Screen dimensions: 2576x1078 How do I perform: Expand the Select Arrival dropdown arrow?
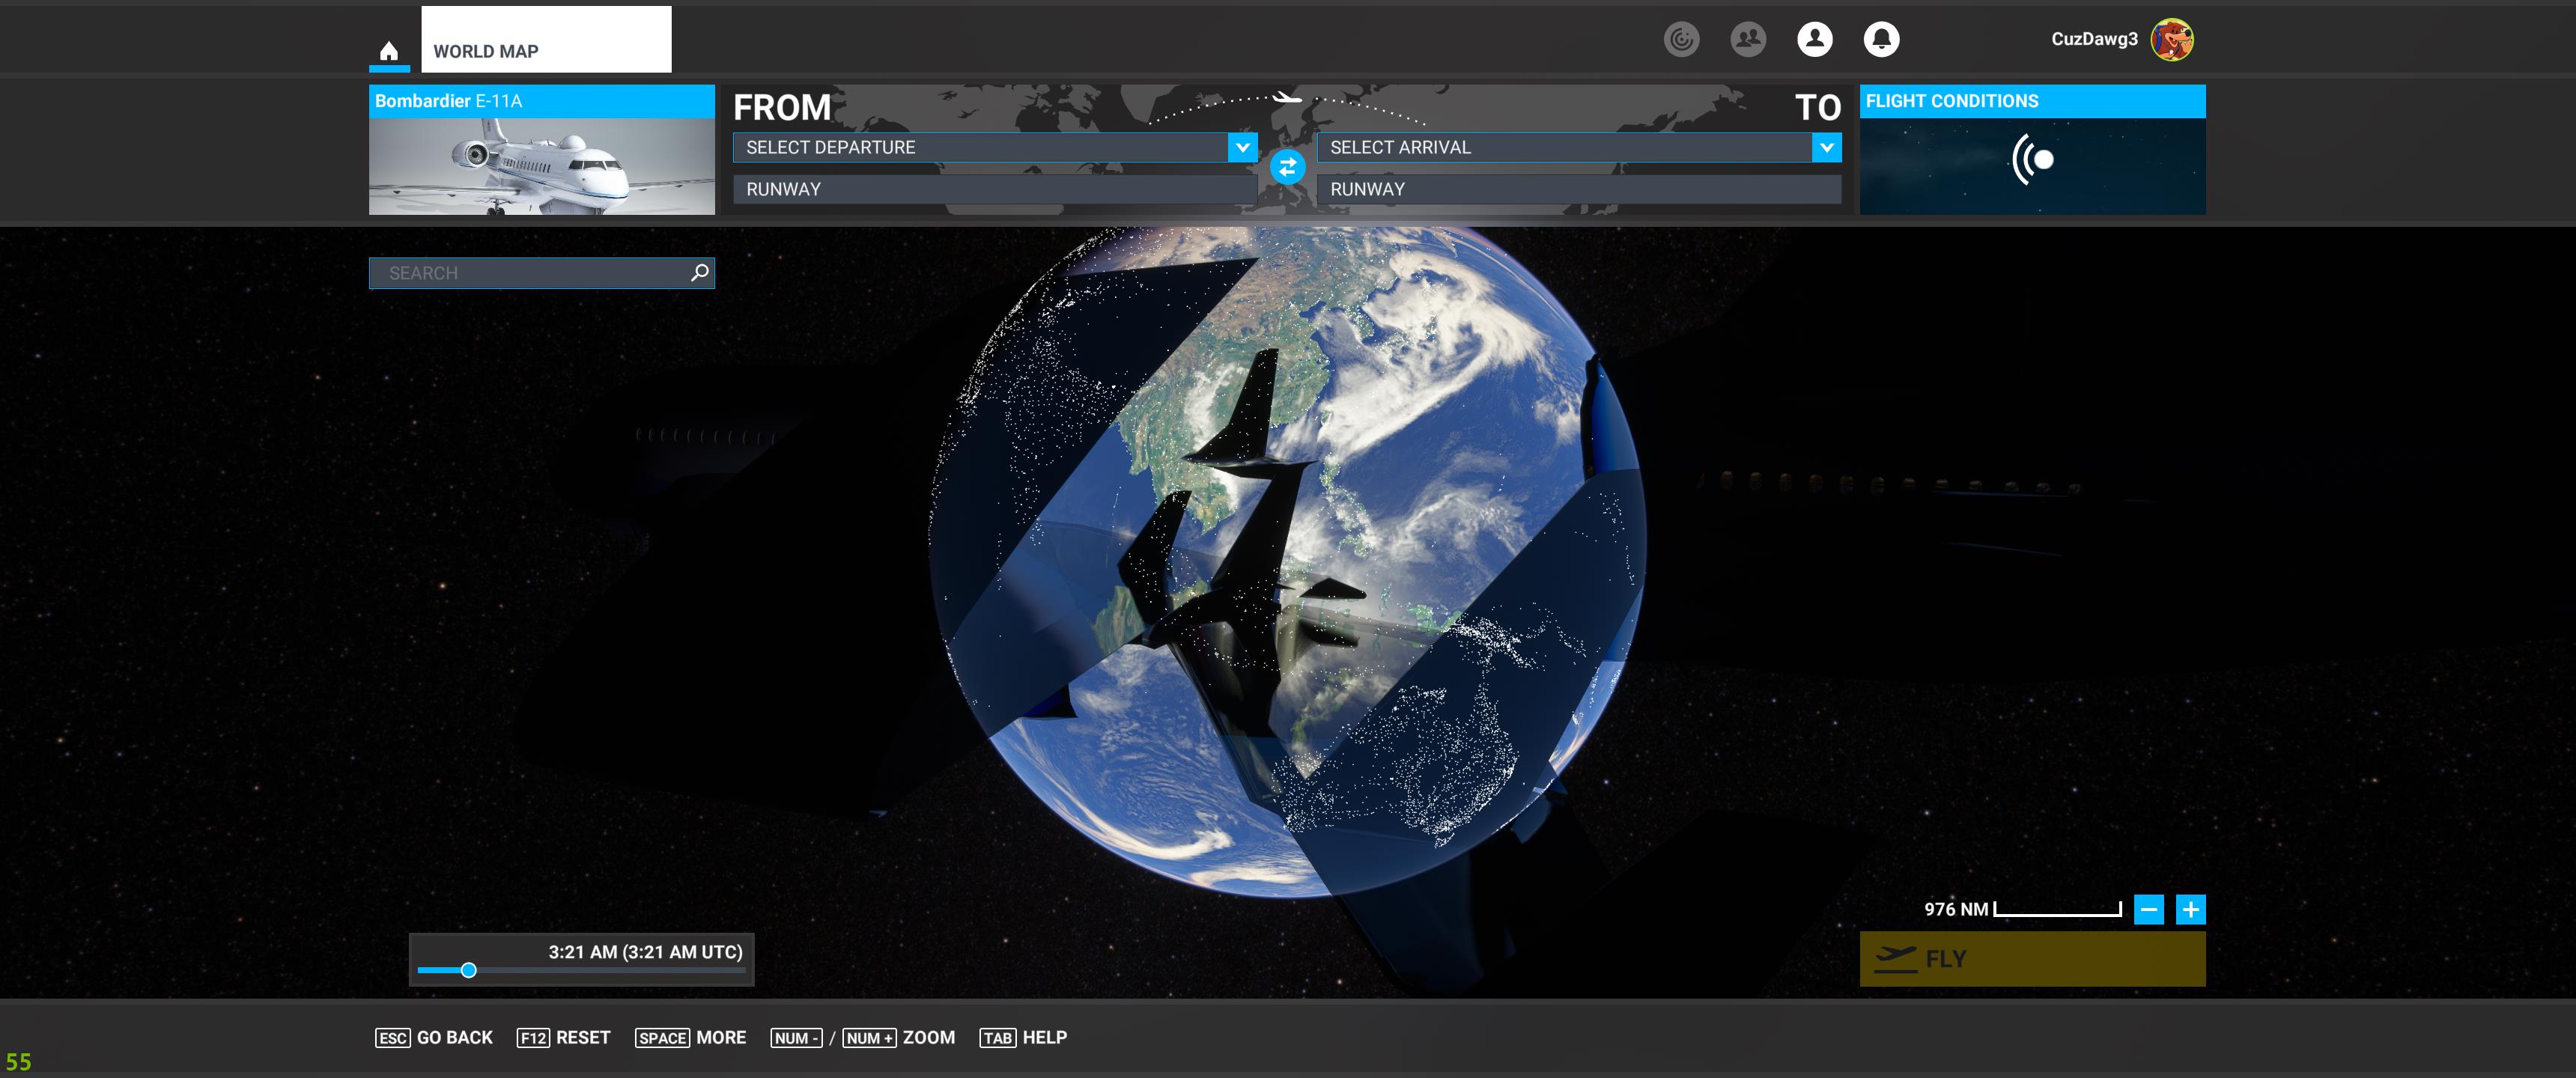[x=1826, y=147]
